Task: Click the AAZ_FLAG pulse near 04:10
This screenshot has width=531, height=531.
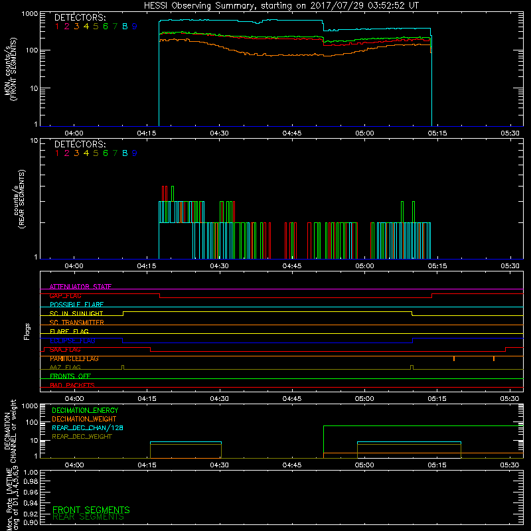Action: (x=123, y=368)
